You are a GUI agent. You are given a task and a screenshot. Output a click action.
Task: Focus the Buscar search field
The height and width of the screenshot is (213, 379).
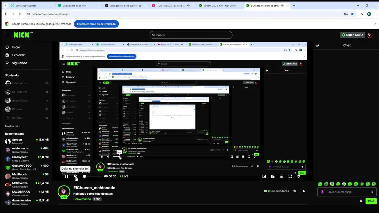pyautogui.click(x=191, y=35)
